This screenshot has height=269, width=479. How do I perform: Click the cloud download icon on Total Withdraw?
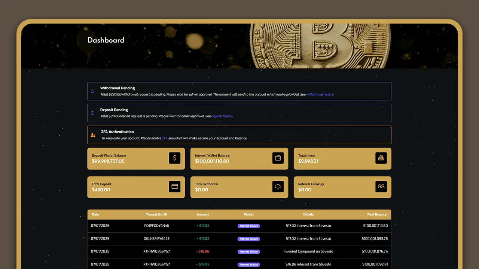tap(278, 186)
